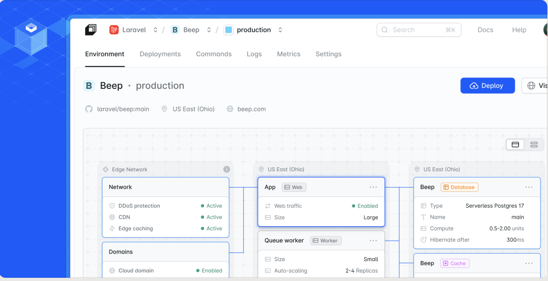Open the Queue worker card options menu
The width and height of the screenshot is (548, 281).
point(373,240)
